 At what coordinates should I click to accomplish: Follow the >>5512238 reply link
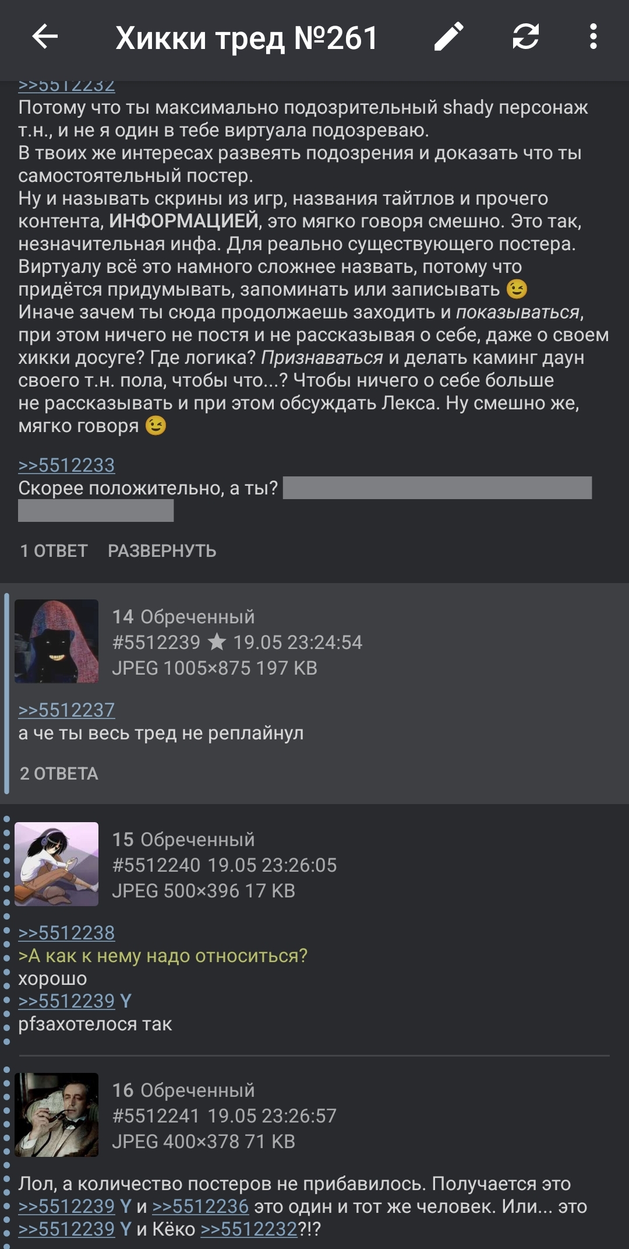(66, 933)
